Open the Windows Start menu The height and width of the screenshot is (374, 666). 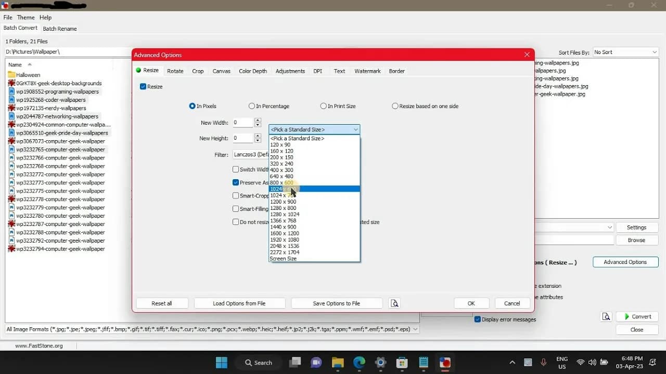[x=221, y=363]
